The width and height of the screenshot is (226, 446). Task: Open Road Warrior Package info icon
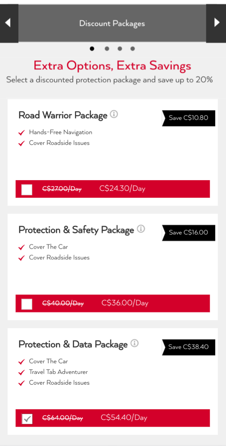click(114, 115)
